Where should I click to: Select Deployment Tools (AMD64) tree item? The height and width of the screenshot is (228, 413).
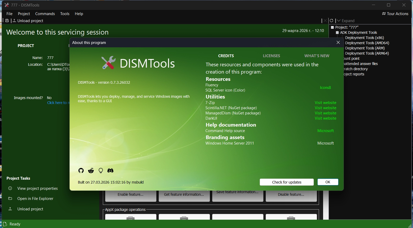(x=367, y=43)
